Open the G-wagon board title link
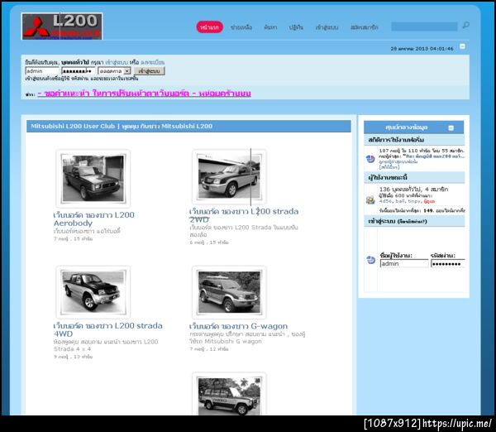This screenshot has width=496, height=432. 238,326
